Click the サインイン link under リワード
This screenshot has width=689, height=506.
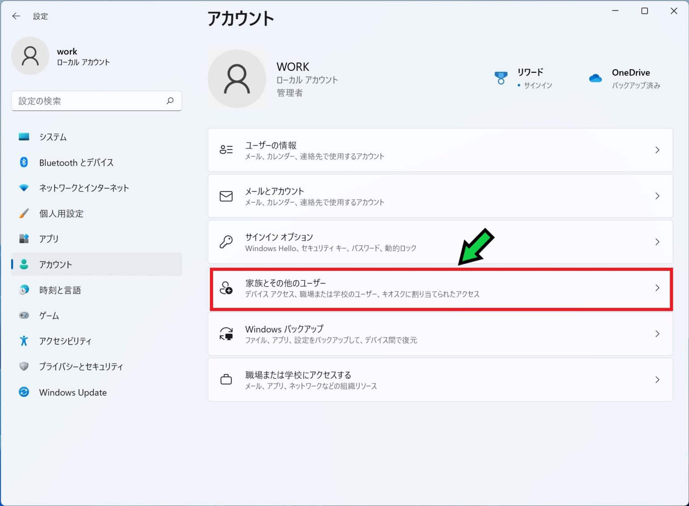tap(537, 85)
